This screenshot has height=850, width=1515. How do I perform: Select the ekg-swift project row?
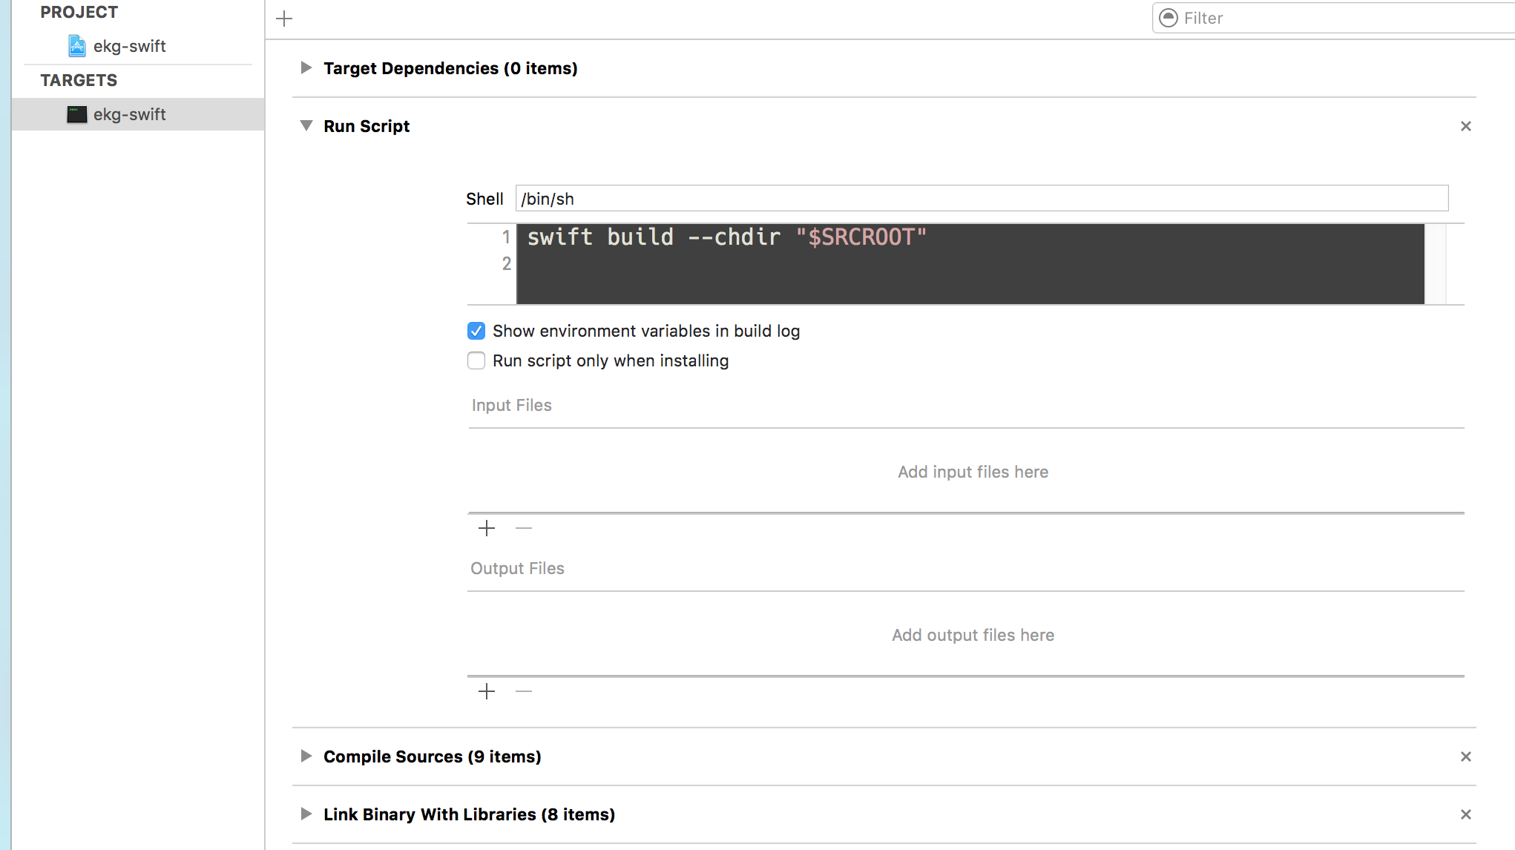(x=138, y=46)
